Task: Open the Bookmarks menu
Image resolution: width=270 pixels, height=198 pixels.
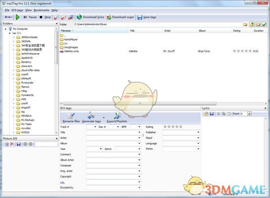Action: click(41, 10)
